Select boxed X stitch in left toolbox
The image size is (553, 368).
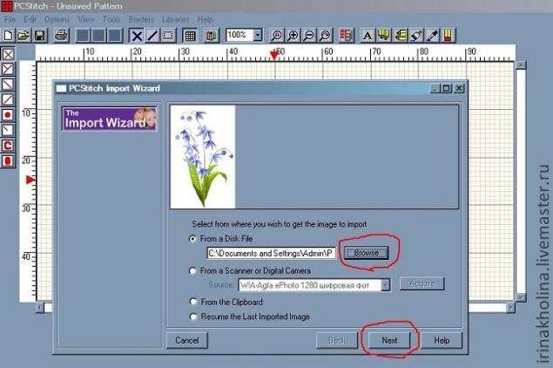(x=8, y=54)
